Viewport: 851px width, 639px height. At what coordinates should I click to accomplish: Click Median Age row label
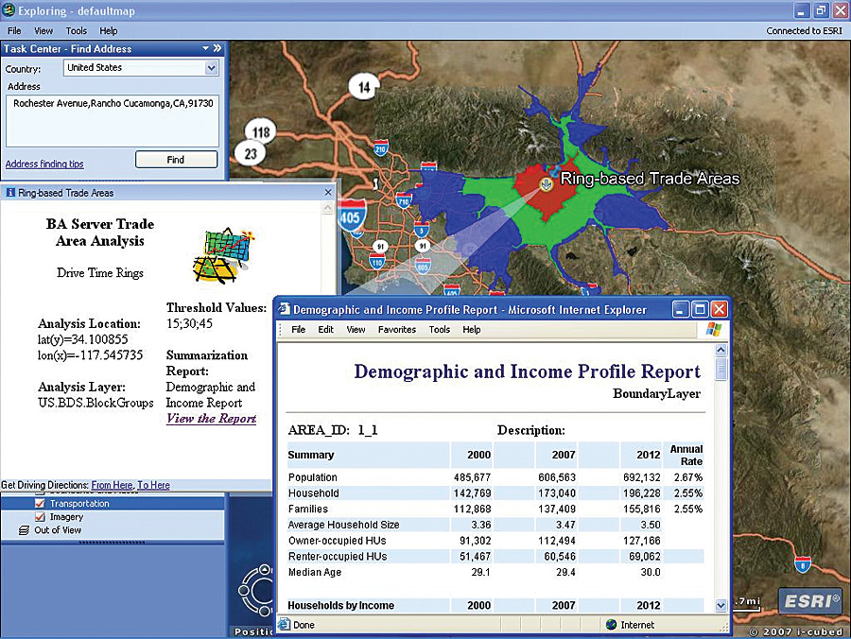point(315,572)
